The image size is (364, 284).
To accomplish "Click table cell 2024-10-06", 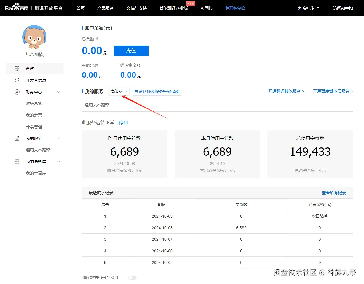I will [x=162, y=251].
